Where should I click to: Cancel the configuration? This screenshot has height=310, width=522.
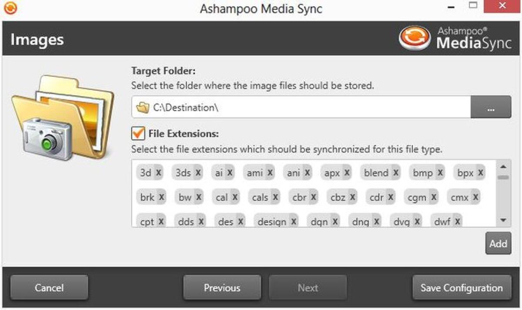pos(49,287)
